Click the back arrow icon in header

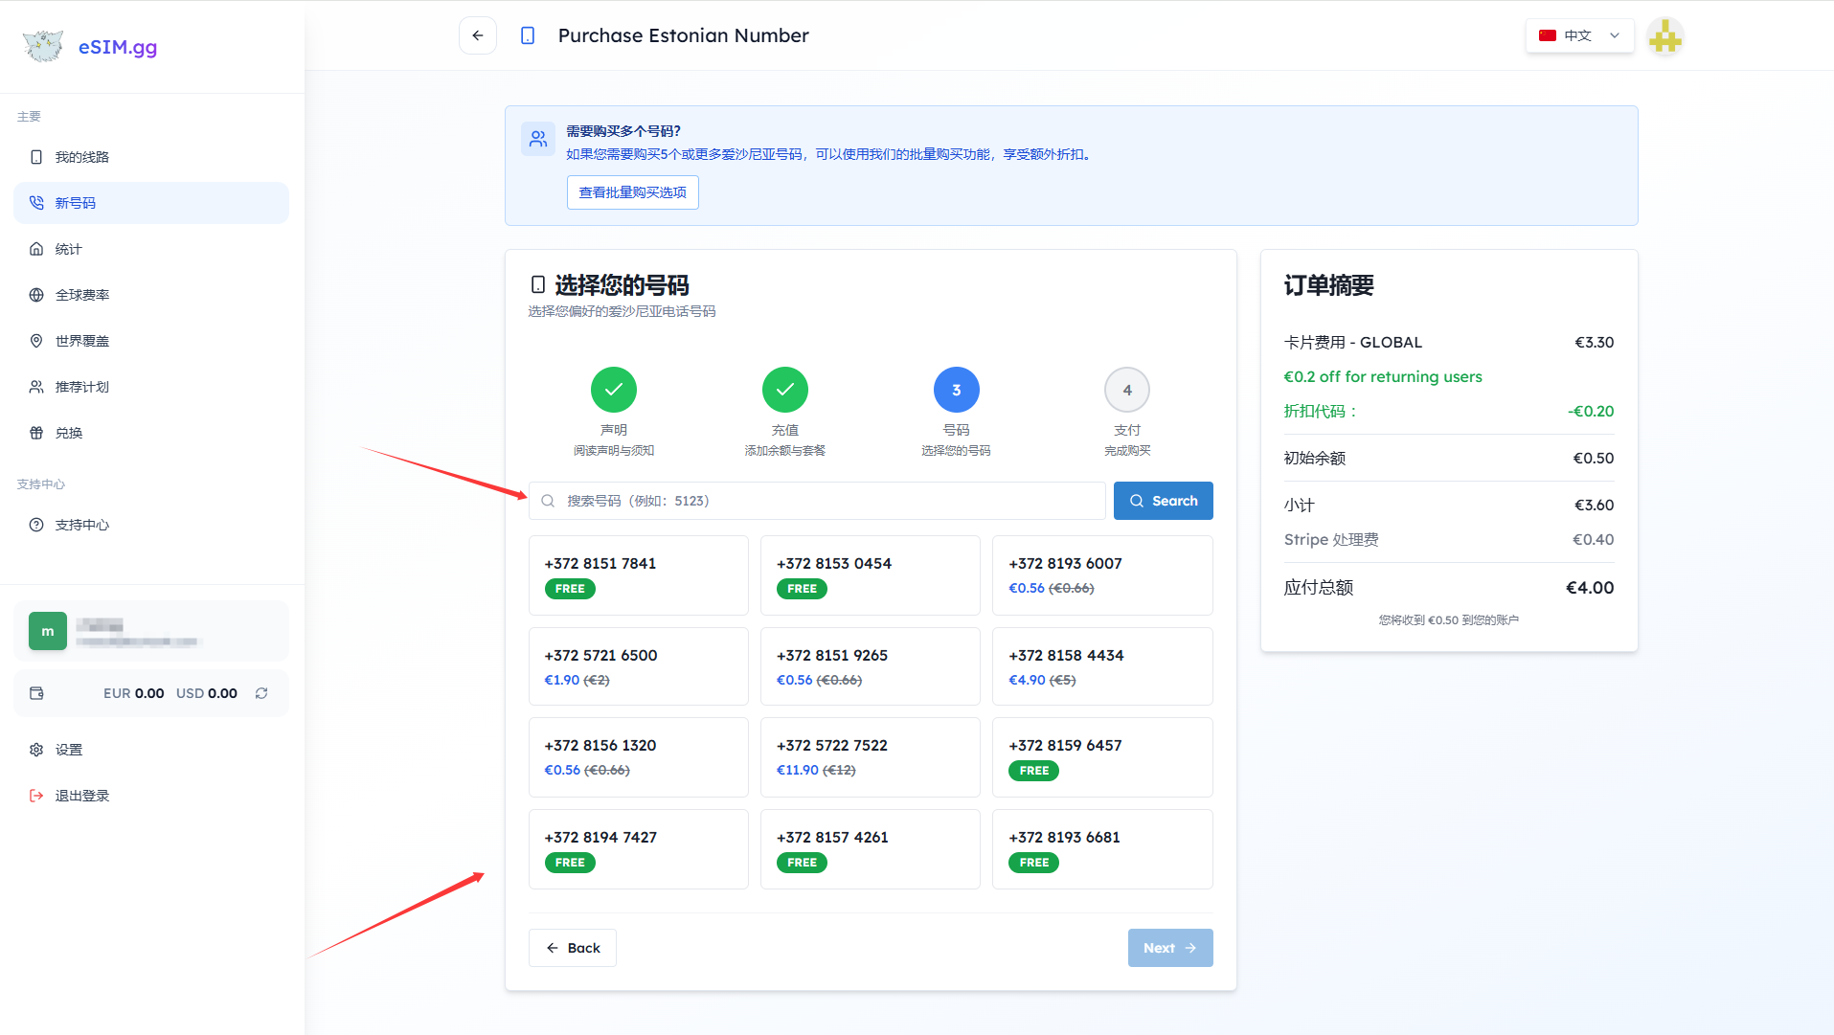(x=478, y=35)
